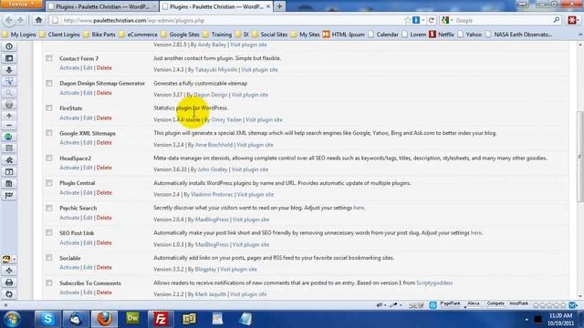
Task: Open Client Logins bookmark folder
Action: [x=59, y=35]
